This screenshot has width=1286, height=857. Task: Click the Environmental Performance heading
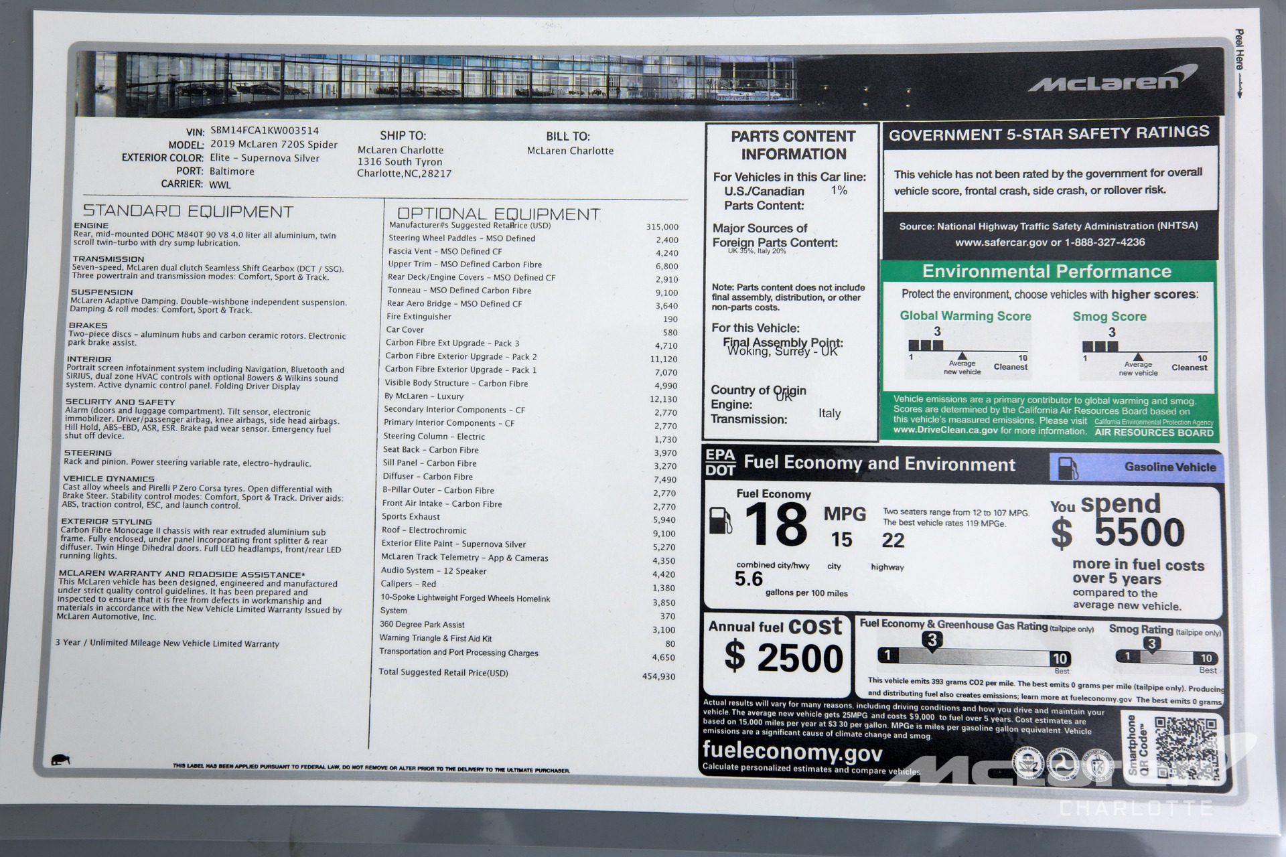[1047, 271]
